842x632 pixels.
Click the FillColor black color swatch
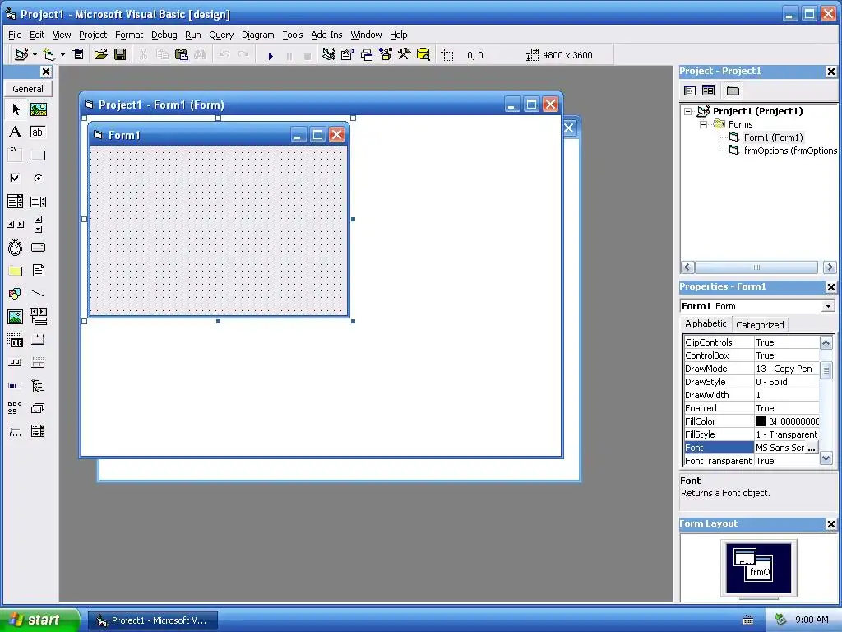point(761,421)
